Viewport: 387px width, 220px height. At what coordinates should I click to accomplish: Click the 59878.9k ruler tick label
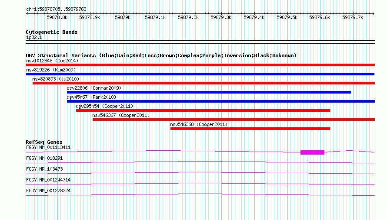point(90,17)
